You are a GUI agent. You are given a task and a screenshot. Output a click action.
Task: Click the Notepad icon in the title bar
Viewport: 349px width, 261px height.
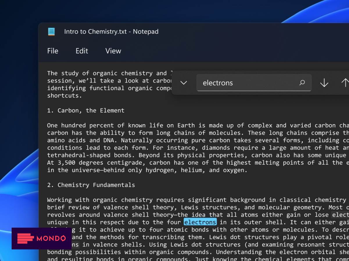(x=51, y=32)
